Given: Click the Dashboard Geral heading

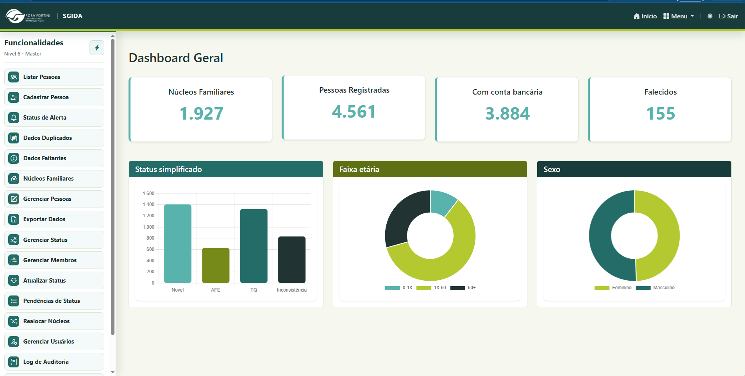Looking at the screenshot, I should pyautogui.click(x=176, y=58).
